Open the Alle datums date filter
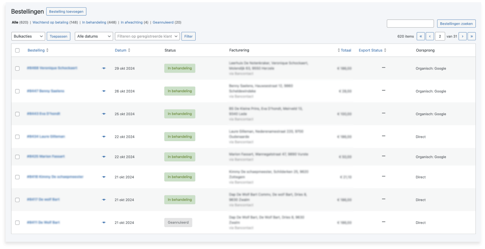The width and height of the screenshot is (485, 249). pos(94,36)
